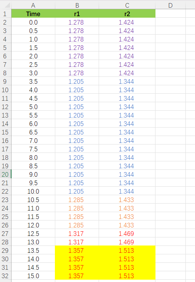Viewport: 195px width, 282px height.
Task: Click the r1 header cell
Action: click(x=77, y=14)
